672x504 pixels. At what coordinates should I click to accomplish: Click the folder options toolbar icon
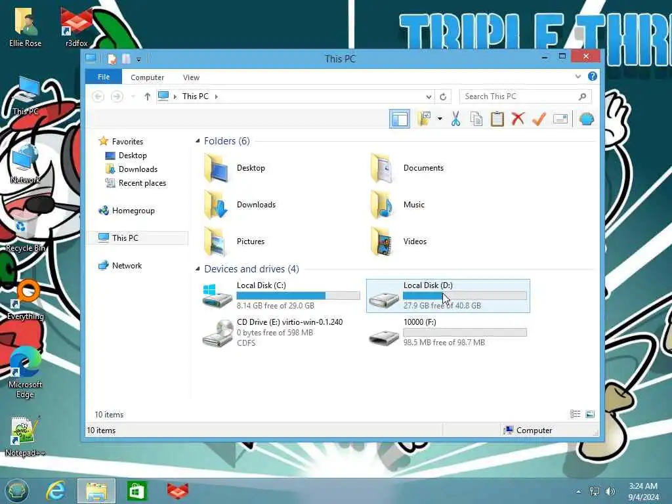click(425, 119)
